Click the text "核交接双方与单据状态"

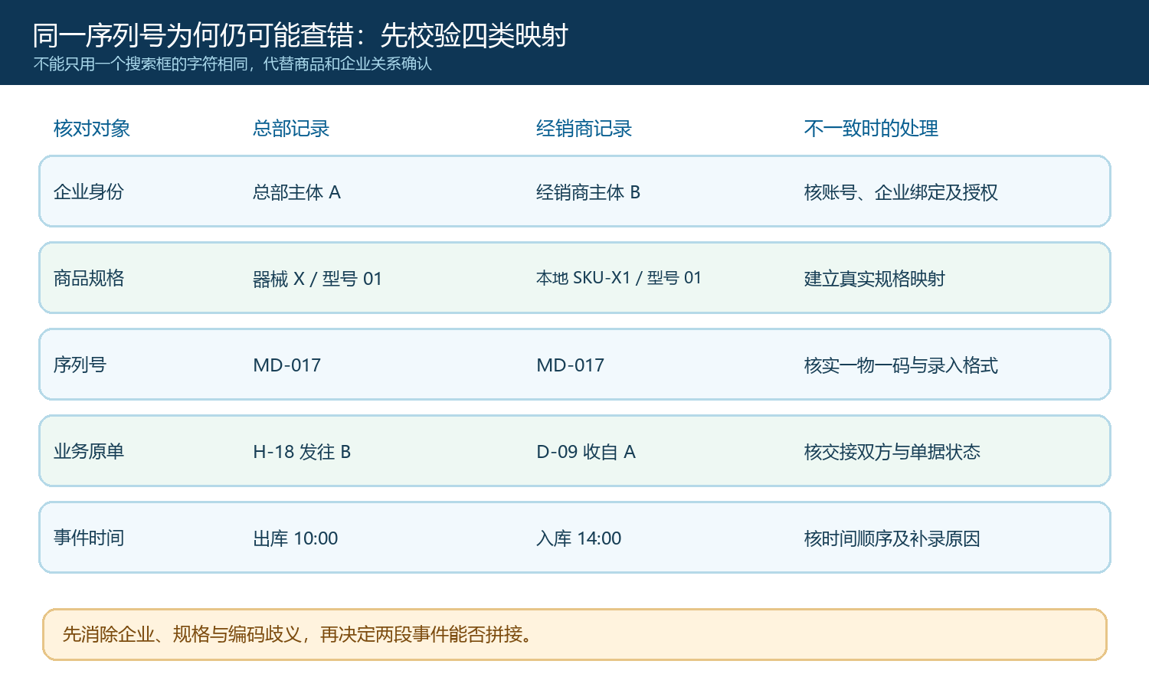coord(892,452)
